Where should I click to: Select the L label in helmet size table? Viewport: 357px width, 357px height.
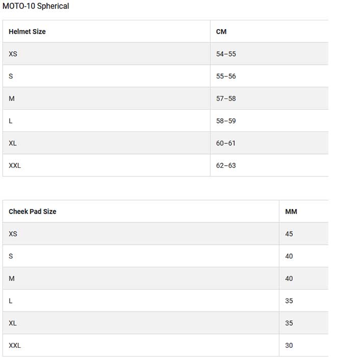pyautogui.click(x=11, y=121)
